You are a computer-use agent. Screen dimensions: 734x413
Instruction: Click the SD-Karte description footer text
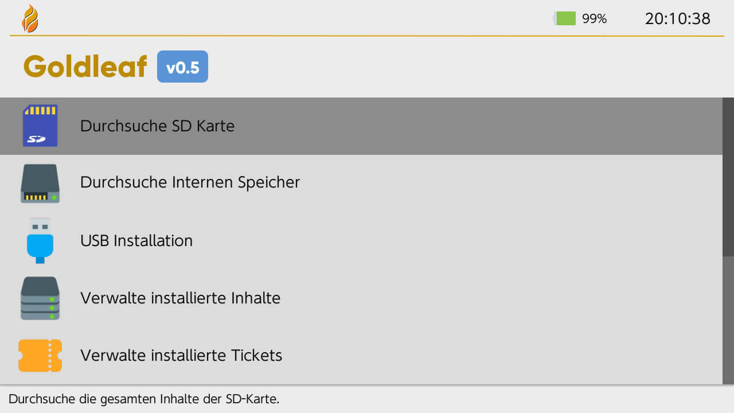tap(144, 399)
